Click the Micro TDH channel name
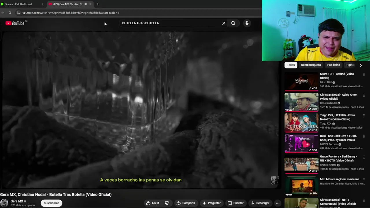The image size is (370, 208). 326,82
